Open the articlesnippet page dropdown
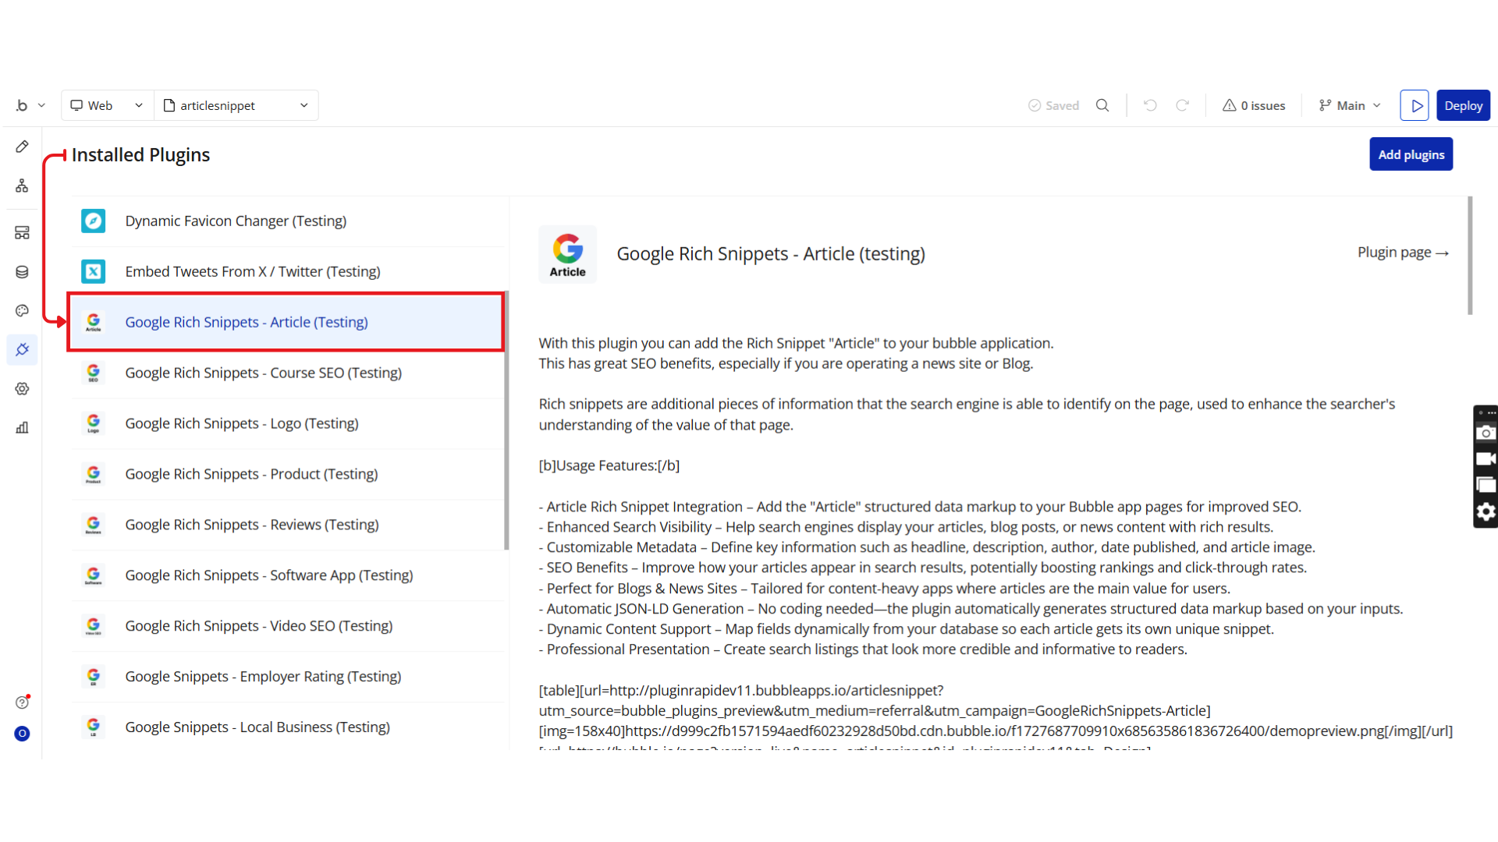 tap(236, 105)
